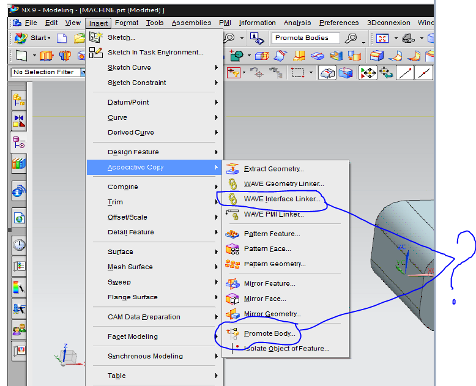This screenshot has height=386, width=476.
Task: Open the Constraint Navigator sidebar tab
Action: point(19,121)
